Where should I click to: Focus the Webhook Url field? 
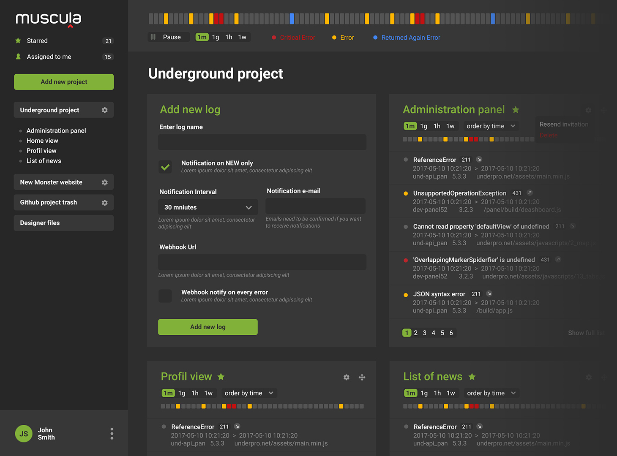pos(262,262)
